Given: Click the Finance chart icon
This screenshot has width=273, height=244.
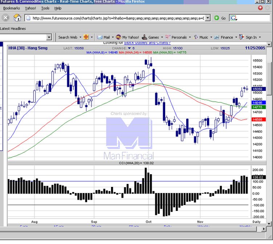Looking at the screenshot, I should click(217, 37).
